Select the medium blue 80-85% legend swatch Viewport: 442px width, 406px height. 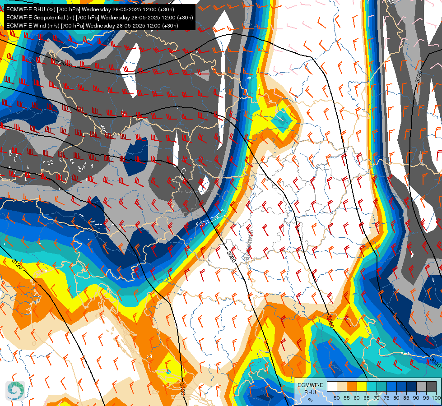401,386
